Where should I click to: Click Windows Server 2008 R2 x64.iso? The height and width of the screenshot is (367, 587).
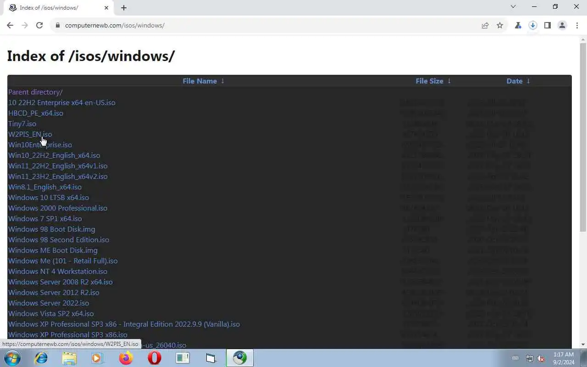pyautogui.click(x=61, y=282)
